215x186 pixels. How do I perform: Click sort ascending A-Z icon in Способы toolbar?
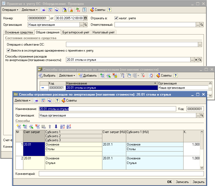[62, 126]
